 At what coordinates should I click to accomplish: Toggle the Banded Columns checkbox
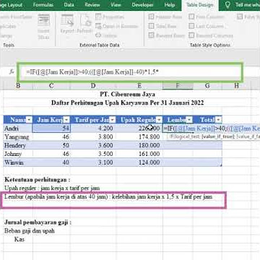(191, 35)
